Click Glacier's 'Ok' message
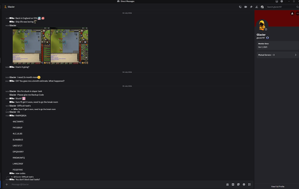Image resolution: width=299 pixels, height=189 pixels. [x=19, y=112]
